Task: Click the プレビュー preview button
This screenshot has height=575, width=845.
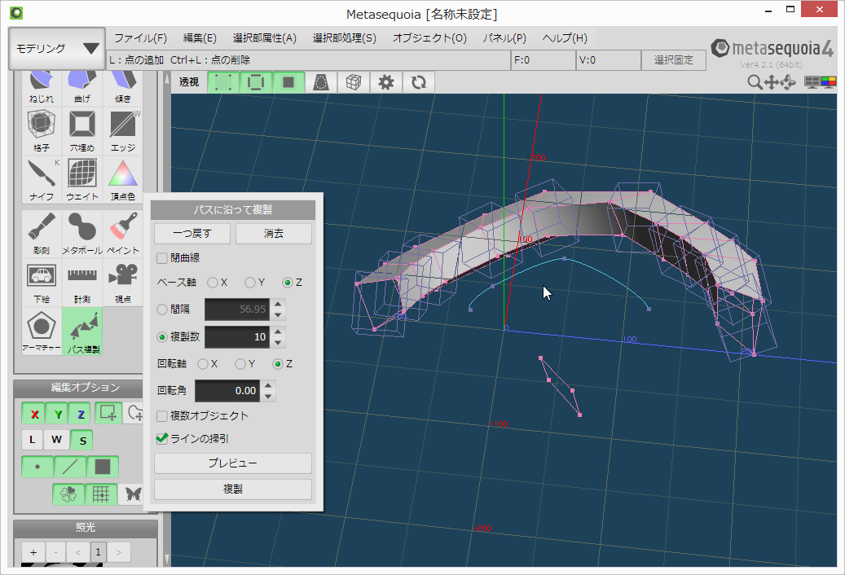Action: [233, 463]
